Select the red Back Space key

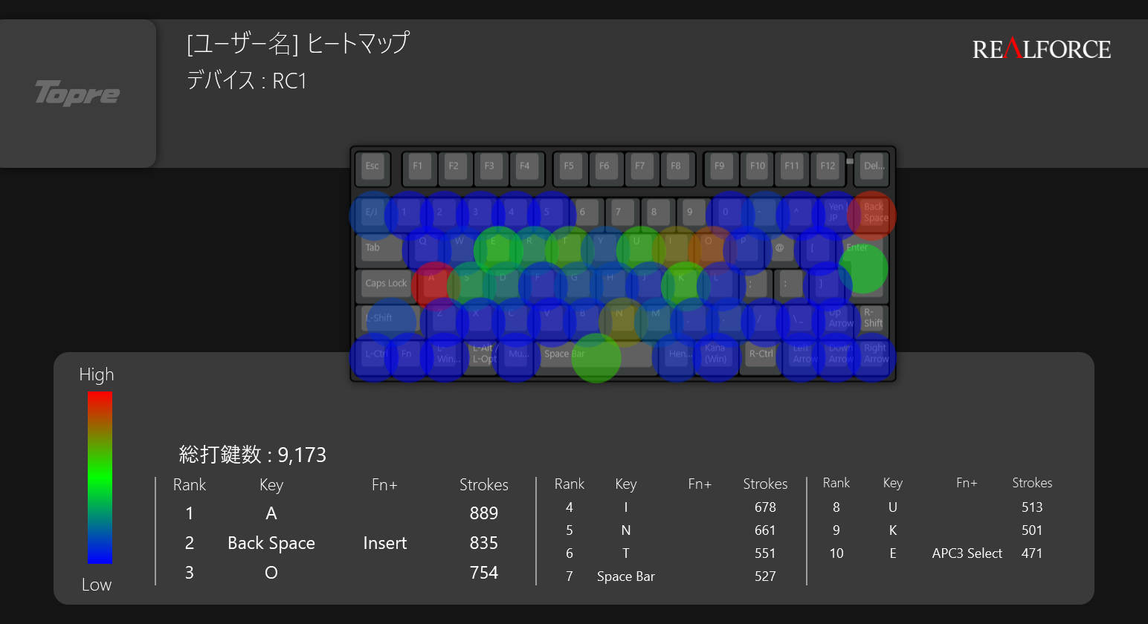click(872, 214)
